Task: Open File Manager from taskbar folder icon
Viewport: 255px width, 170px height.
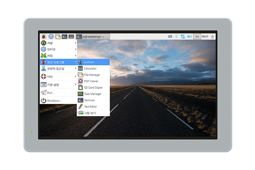Action: pyautogui.click(x=58, y=37)
